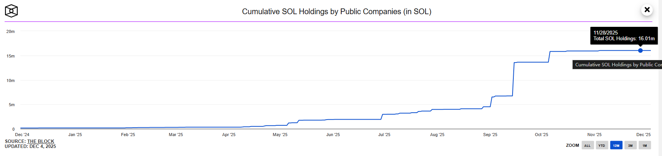The height and width of the screenshot is (156, 662).
Task: Choose the 3M zoom button
Action: click(x=630, y=145)
